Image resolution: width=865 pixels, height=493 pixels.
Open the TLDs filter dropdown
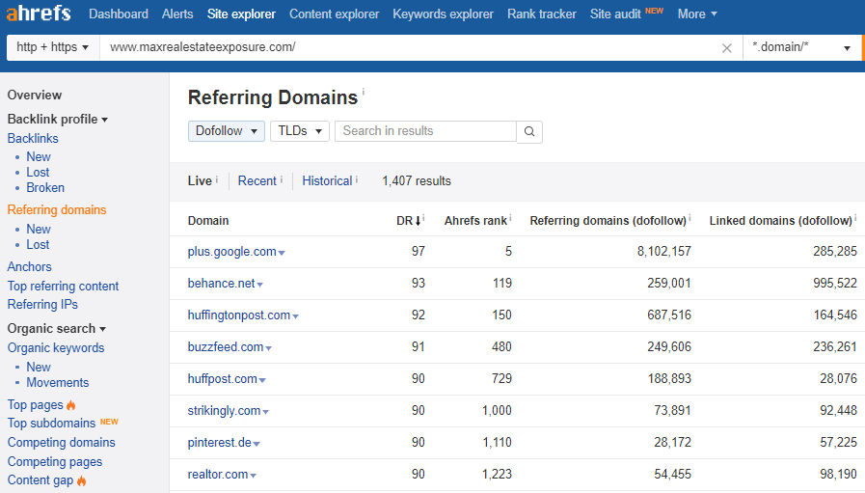pos(300,131)
